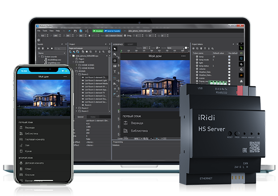Select the arrow pointer tool in workspace

(x=115, y=49)
